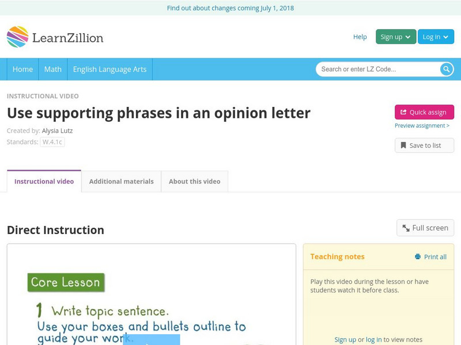Screen dimensions: 461x345
Task: Go to Home in navigation bar
Action: [x=22, y=69]
